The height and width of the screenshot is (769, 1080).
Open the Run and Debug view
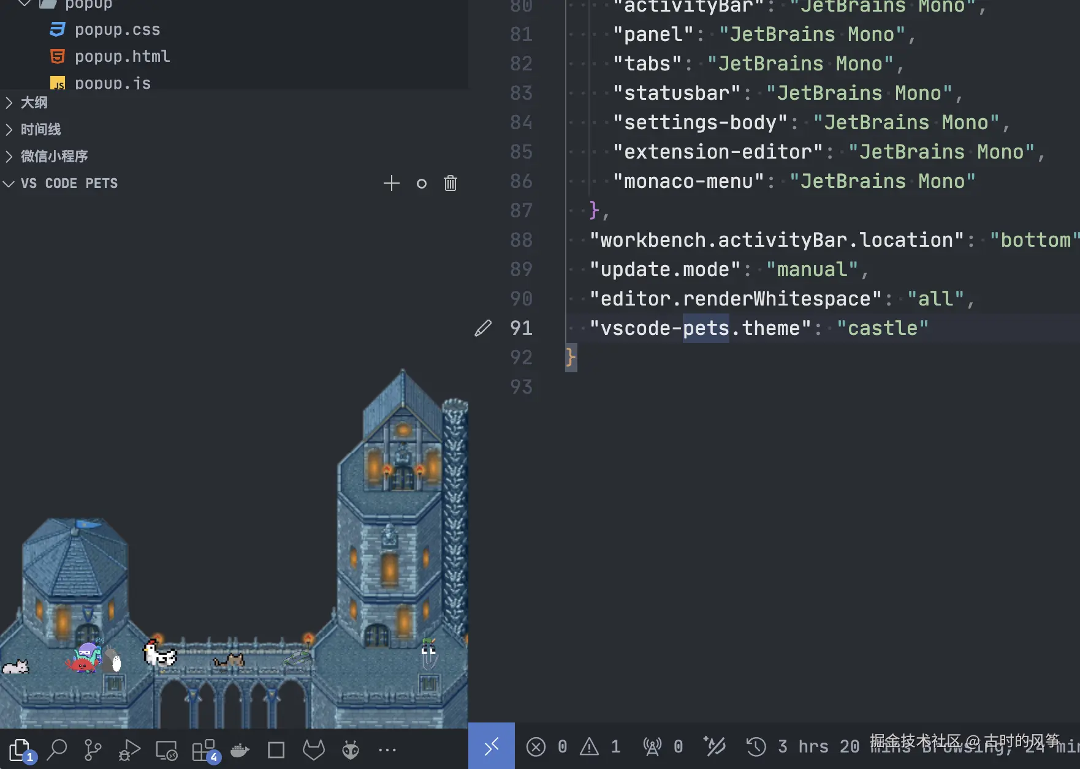pos(129,749)
